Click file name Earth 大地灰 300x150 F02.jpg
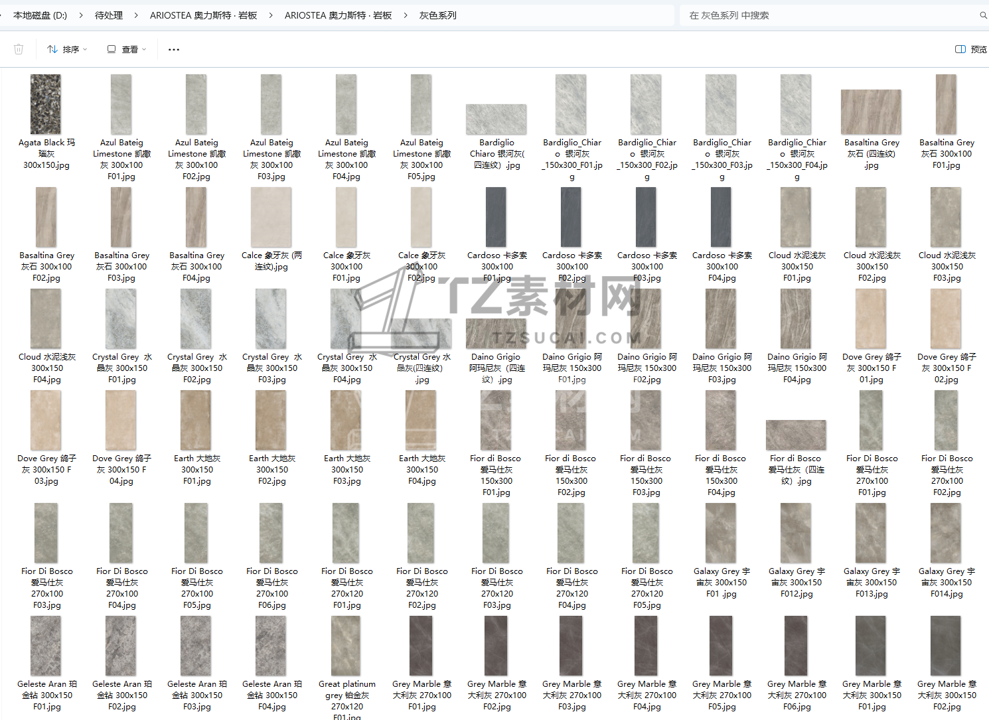 pos(272,470)
